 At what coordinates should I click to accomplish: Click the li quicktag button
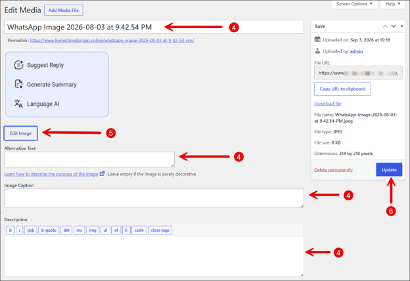pyautogui.click(x=126, y=230)
